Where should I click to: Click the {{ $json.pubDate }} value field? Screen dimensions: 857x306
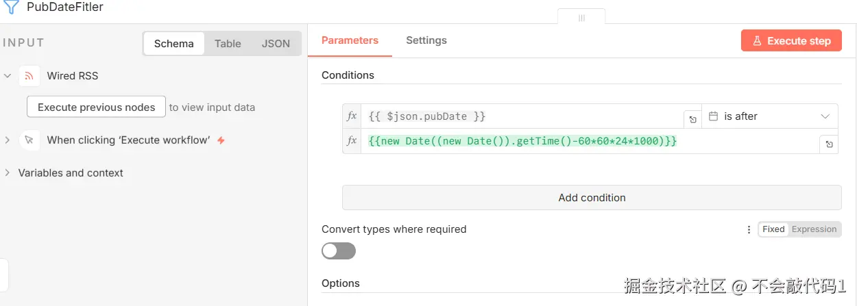[x=522, y=116]
